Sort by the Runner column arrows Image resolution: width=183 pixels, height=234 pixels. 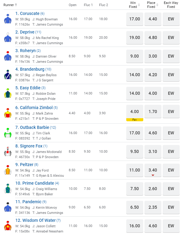coord(16,5)
